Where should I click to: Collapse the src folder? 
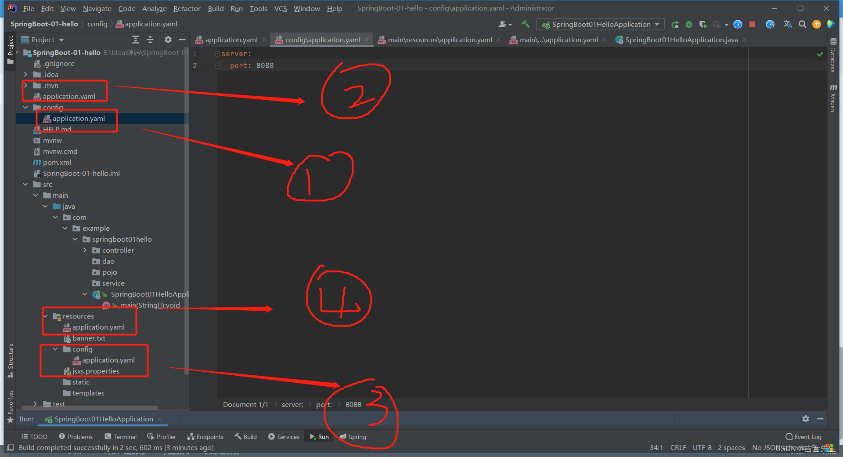pos(25,184)
